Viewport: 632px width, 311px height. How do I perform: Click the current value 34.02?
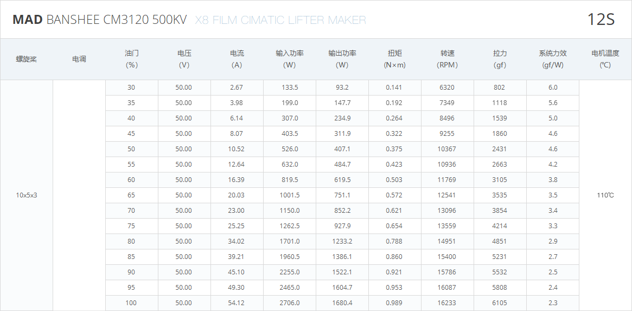tap(236, 241)
